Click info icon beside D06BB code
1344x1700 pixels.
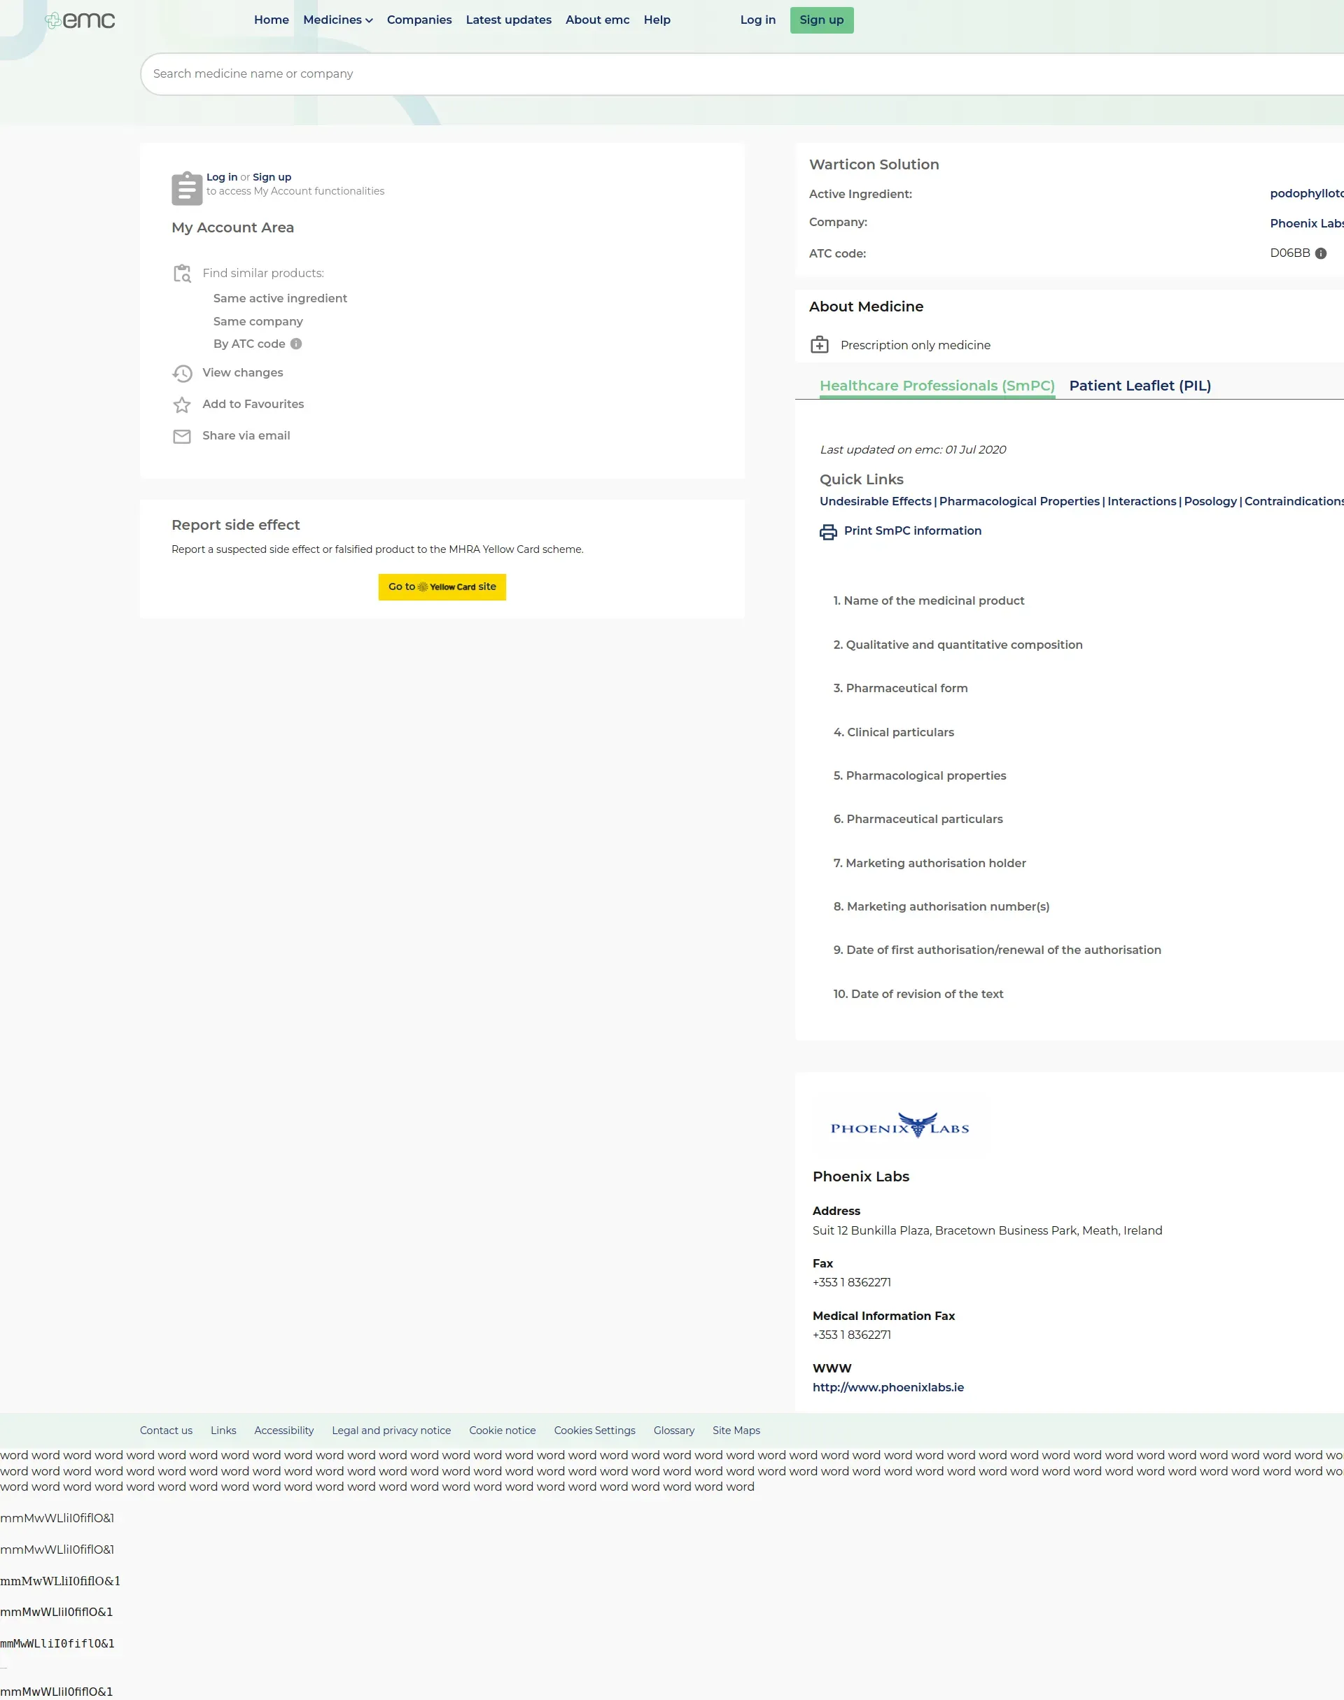(1320, 253)
